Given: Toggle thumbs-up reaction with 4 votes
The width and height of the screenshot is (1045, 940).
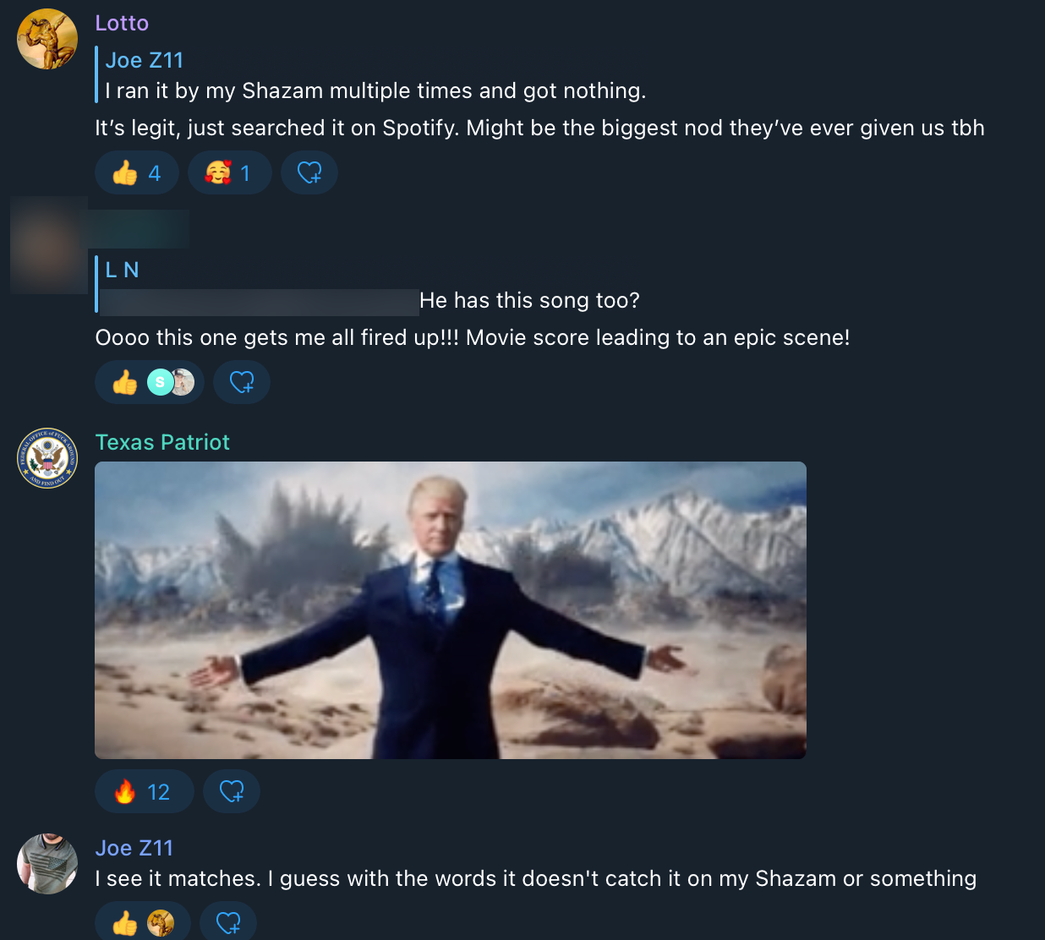Looking at the screenshot, I should 137,173.
